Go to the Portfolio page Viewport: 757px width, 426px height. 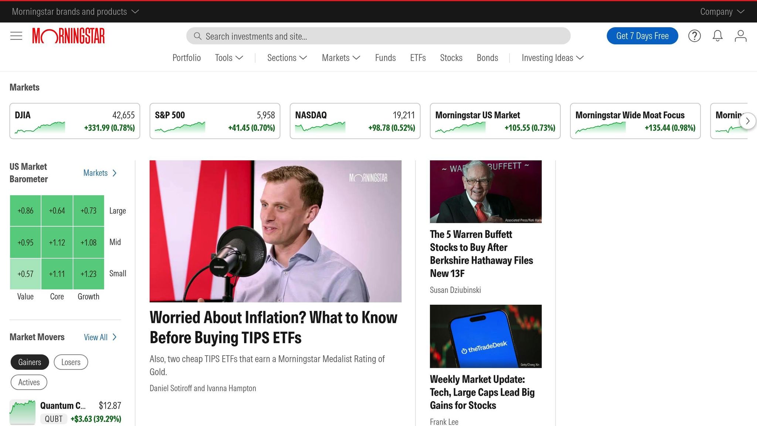tap(187, 58)
